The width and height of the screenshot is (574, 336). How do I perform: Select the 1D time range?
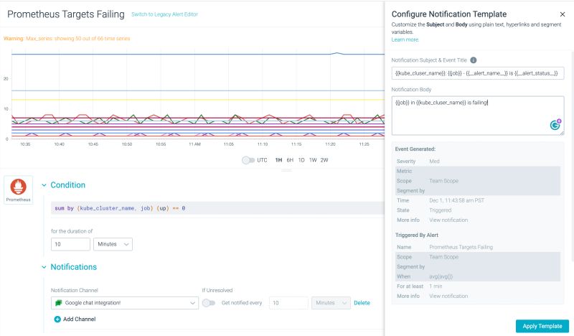(x=301, y=160)
